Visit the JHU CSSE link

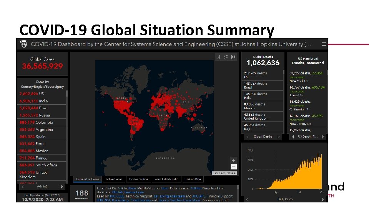pyautogui.click(x=117, y=196)
